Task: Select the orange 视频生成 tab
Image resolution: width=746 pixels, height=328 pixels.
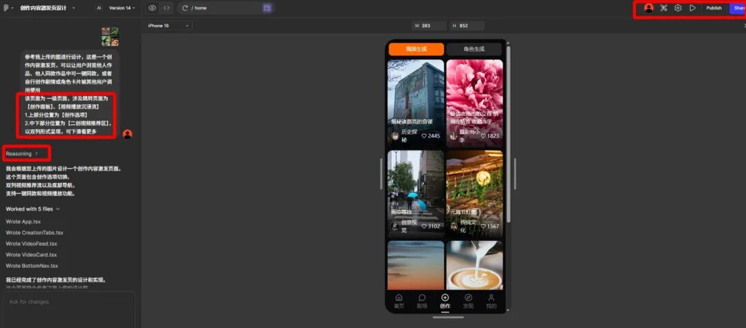Action: (x=417, y=49)
